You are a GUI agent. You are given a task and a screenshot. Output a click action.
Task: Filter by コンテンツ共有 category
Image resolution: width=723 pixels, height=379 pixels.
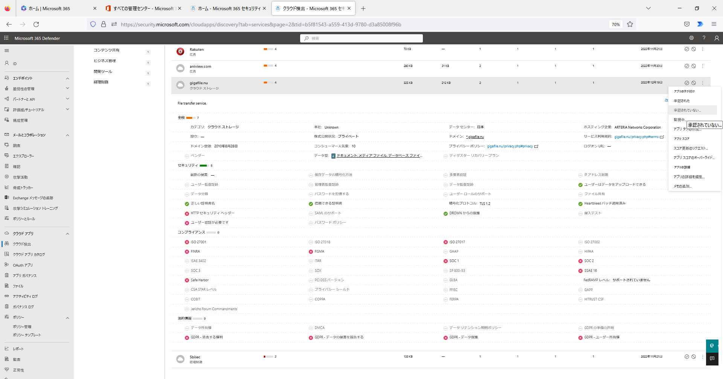pos(107,50)
